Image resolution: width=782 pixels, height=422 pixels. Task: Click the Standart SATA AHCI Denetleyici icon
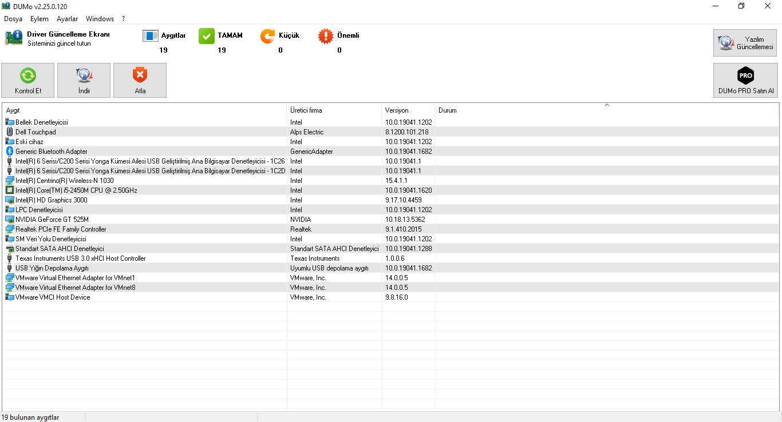(x=10, y=249)
